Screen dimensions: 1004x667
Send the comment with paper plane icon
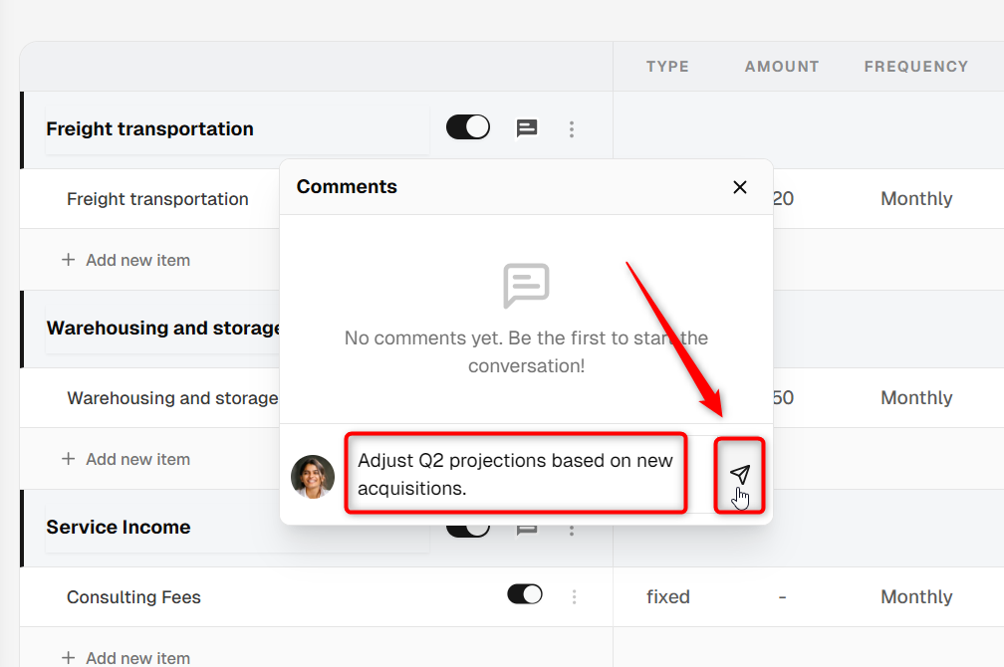tap(739, 474)
